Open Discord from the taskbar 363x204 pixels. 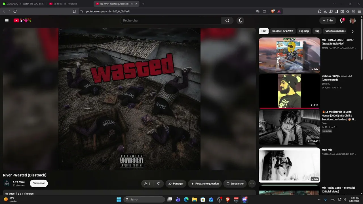pyautogui.click(x=244, y=199)
